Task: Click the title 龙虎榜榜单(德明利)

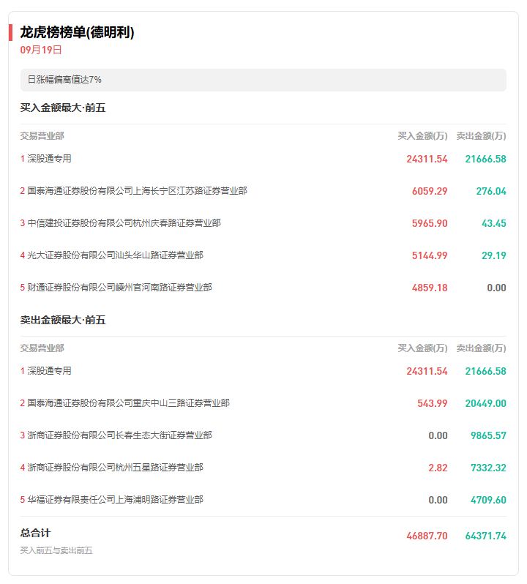Action: click(x=77, y=32)
